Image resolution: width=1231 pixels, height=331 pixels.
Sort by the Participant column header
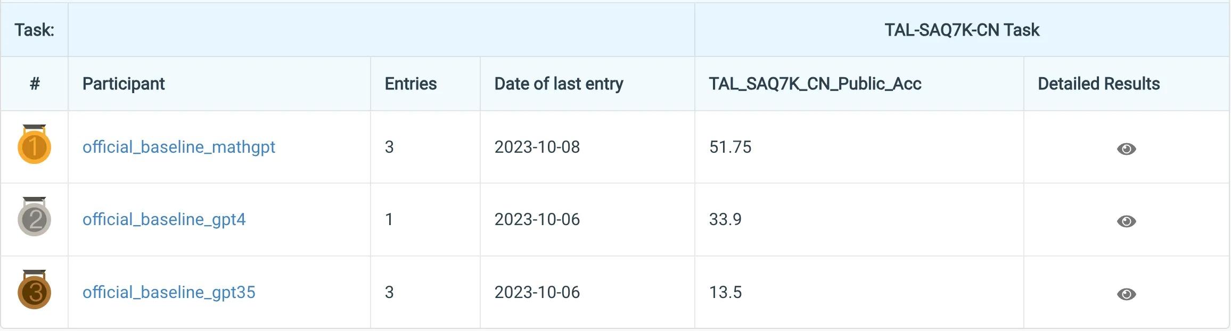tap(124, 84)
